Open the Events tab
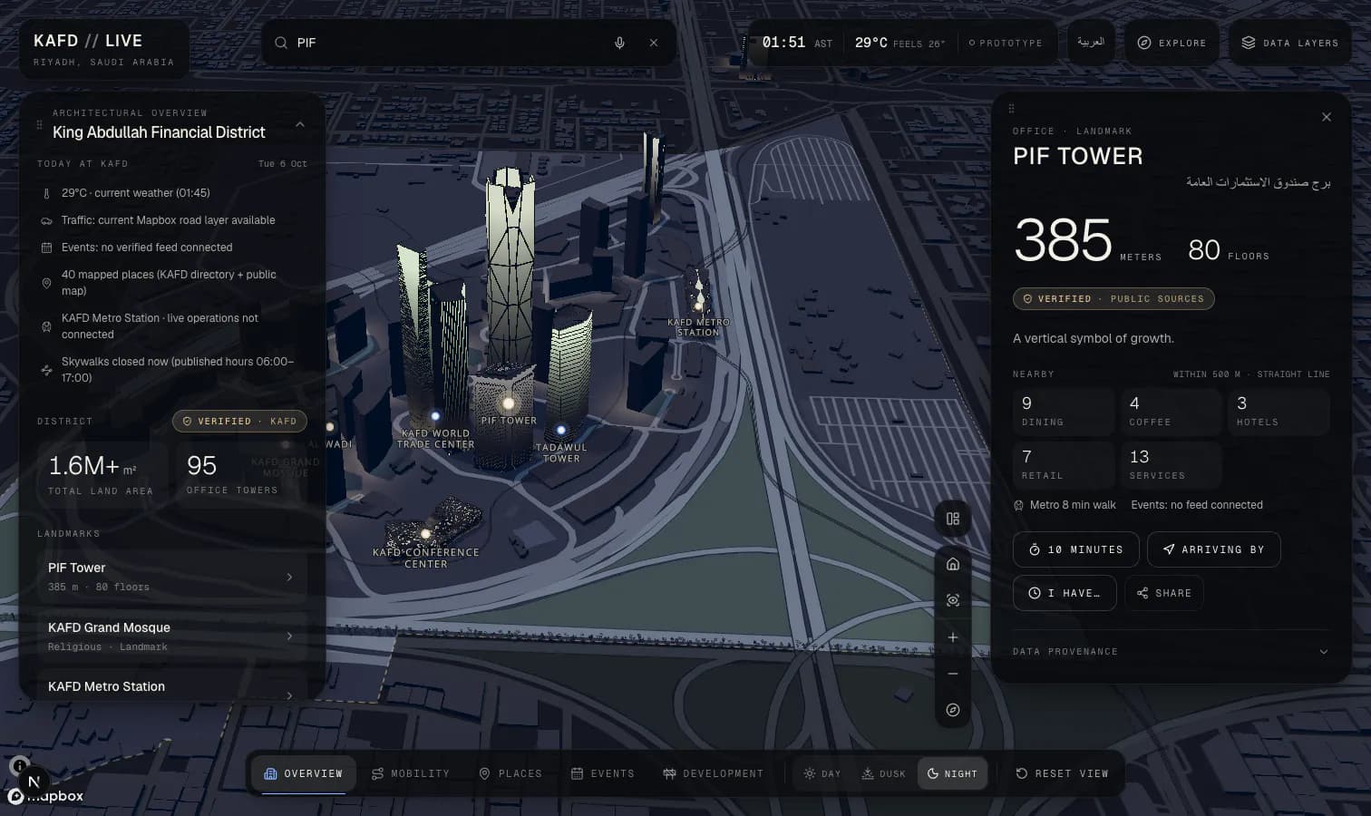Image resolution: width=1371 pixels, height=816 pixels. pos(603,773)
